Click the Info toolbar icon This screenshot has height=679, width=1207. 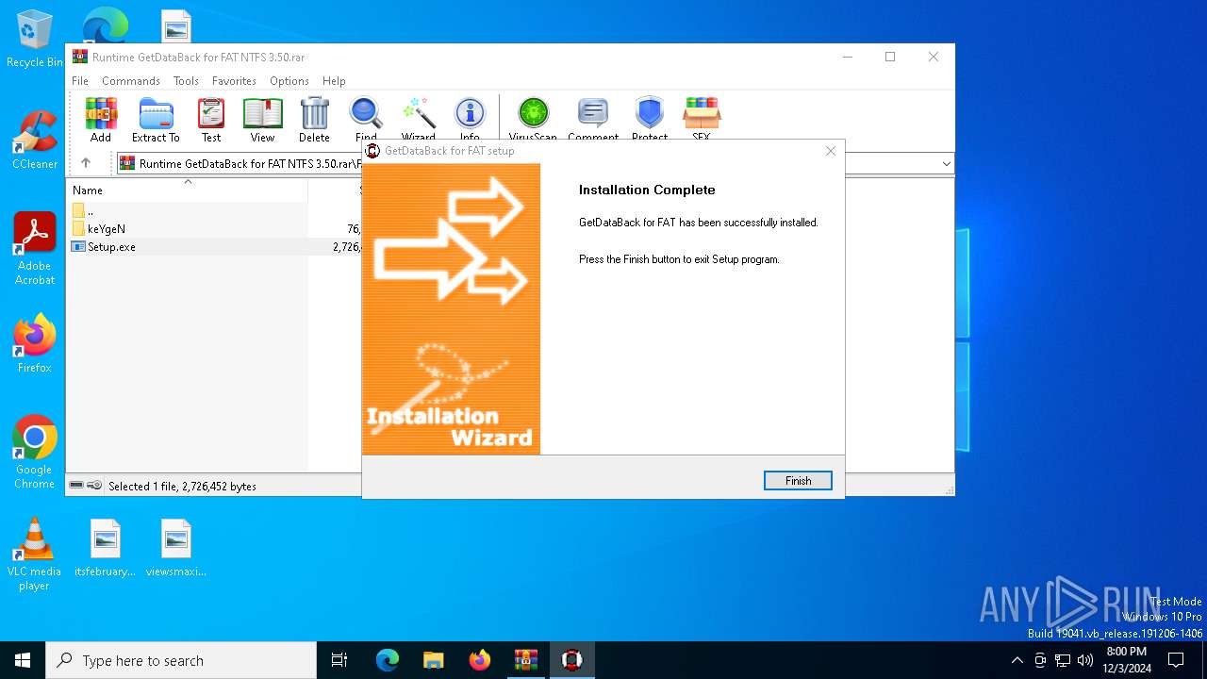pyautogui.click(x=470, y=120)
